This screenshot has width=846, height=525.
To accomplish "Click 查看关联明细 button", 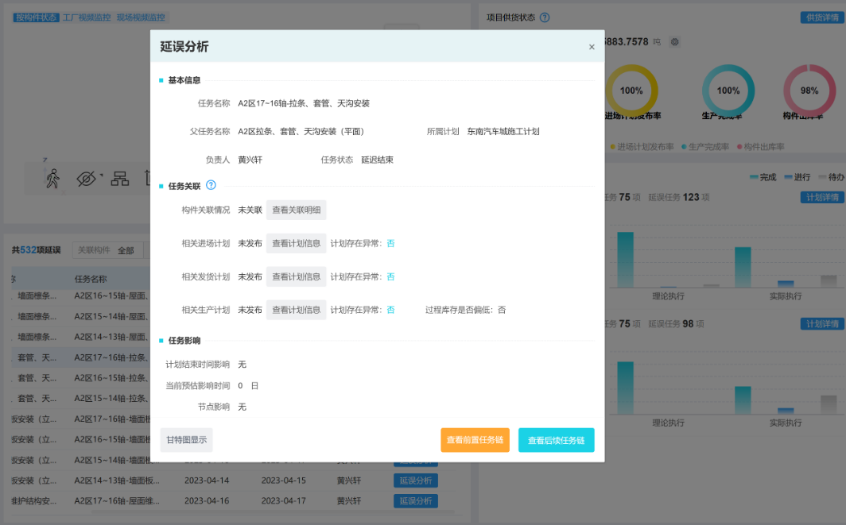I will [296, 210].
